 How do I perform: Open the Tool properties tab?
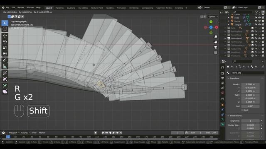[223, 67]
